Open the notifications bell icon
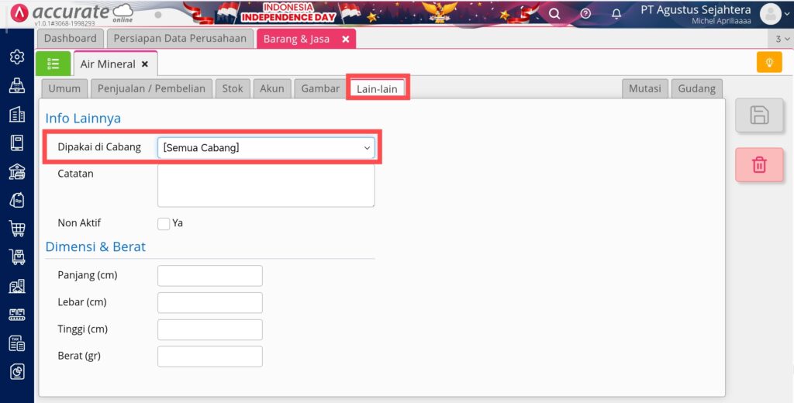 616,14
